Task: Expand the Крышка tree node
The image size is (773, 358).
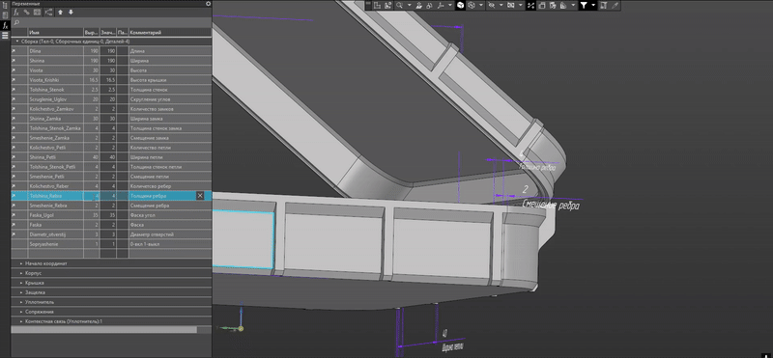Action: 21,283
